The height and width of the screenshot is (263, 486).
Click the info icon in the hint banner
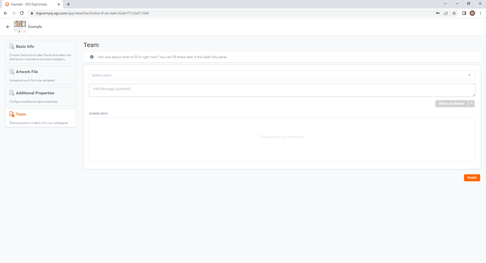coord(92,57)
